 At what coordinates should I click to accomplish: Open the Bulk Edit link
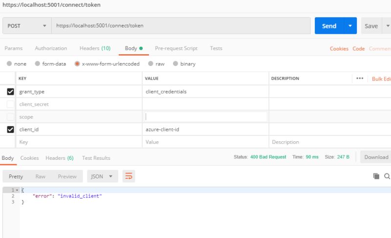click(381, 79)
